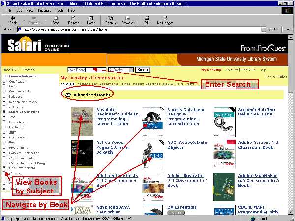Launch Messenger from the toolbar
The height and width of the screenshot is (221, 295).
click(x=165, y=20)
